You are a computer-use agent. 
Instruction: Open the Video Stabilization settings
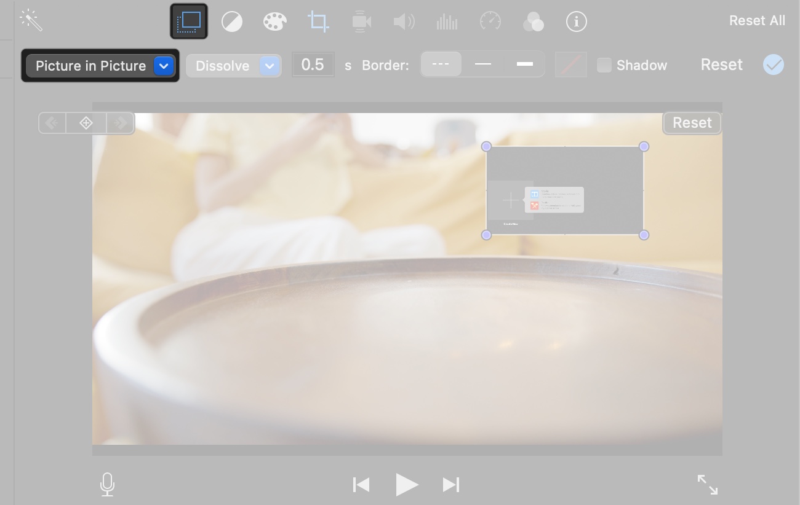click(361, 22)
